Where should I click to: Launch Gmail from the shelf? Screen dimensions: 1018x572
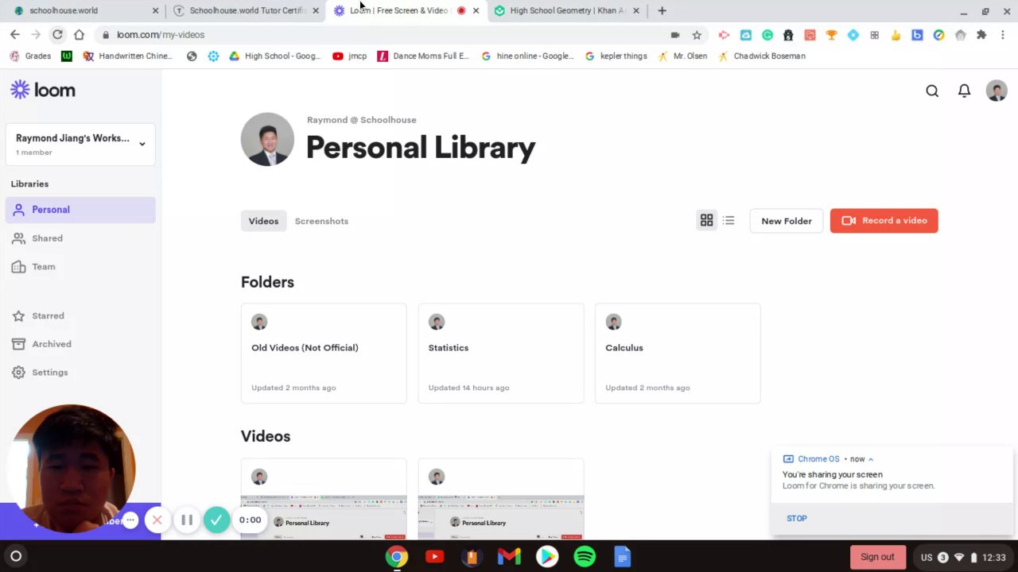click(x=509, y=557)
